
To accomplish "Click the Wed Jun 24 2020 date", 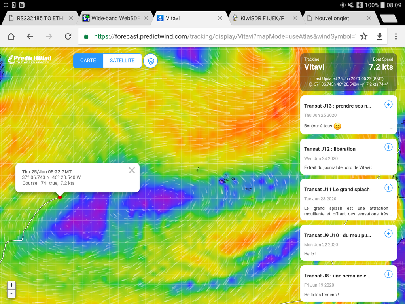I will (x=321, y=158).
